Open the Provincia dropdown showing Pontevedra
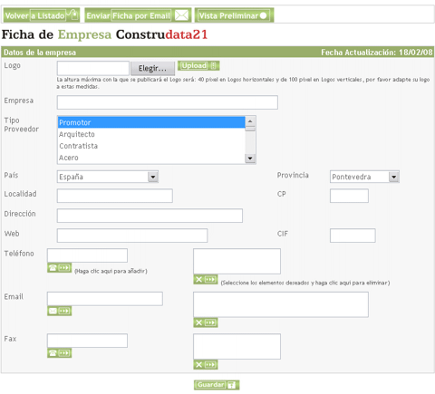 pyautogui.click(x=364, y=177)
